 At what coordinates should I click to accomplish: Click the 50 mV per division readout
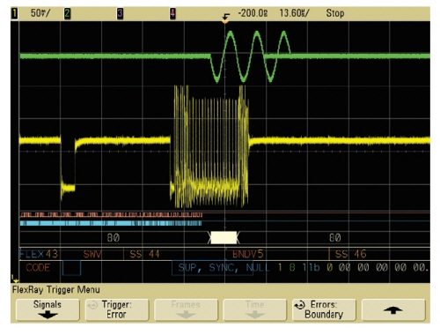[x=40, y=13]
